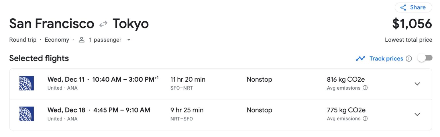
Task: Click the share icon
Action: coord(403,8)
